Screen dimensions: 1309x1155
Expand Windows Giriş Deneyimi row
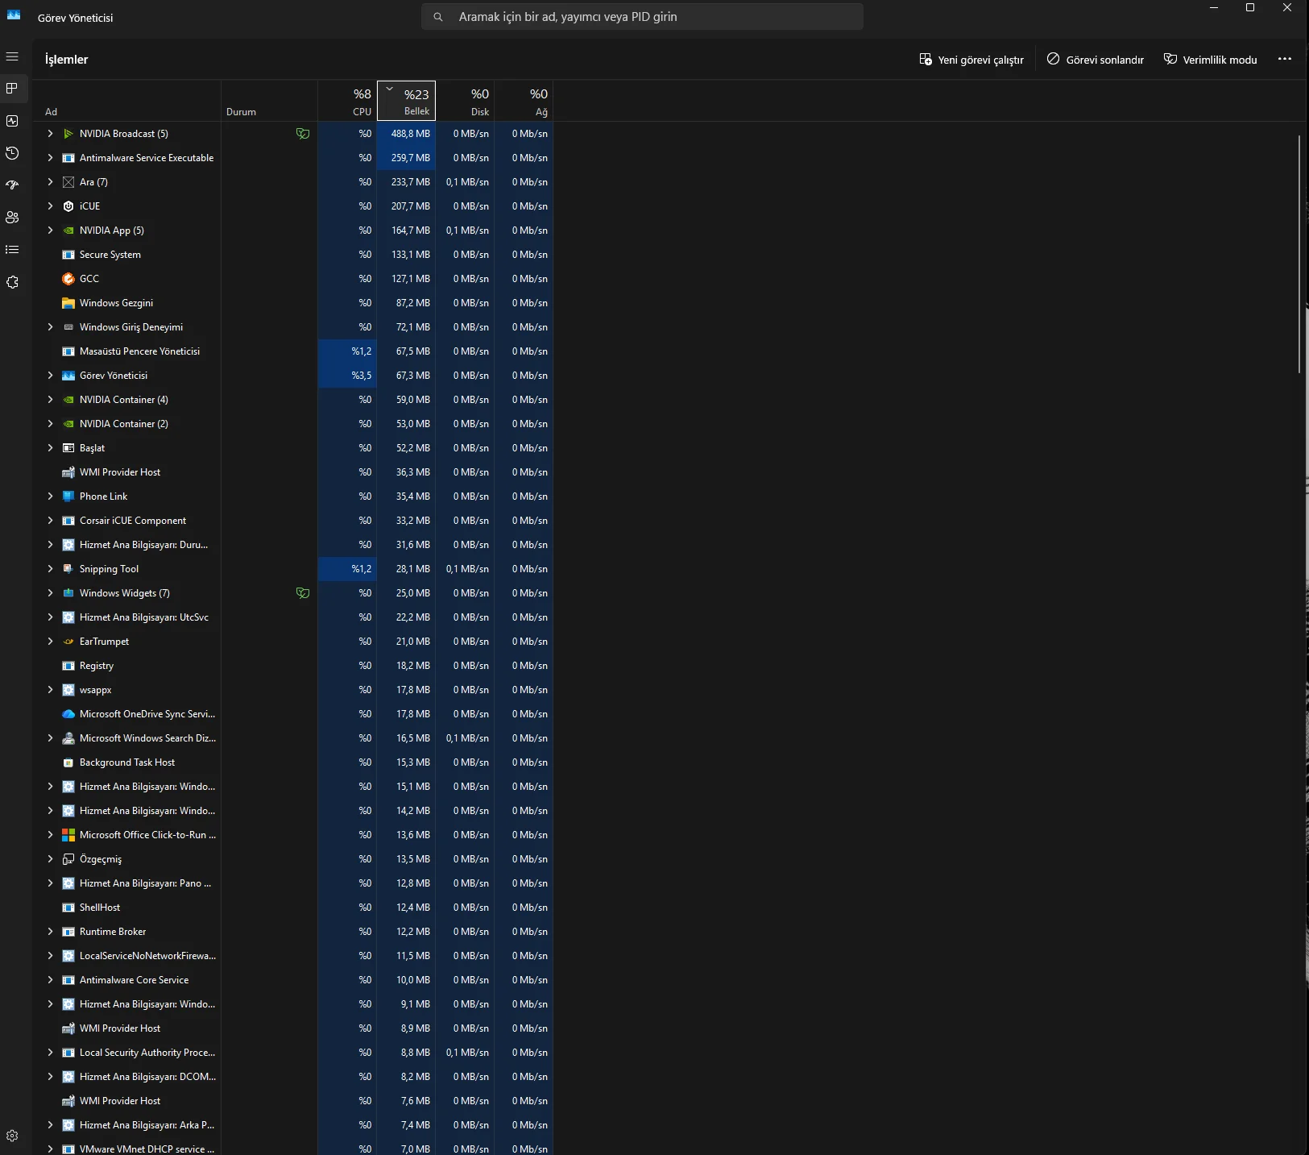(x=50, y=327)
